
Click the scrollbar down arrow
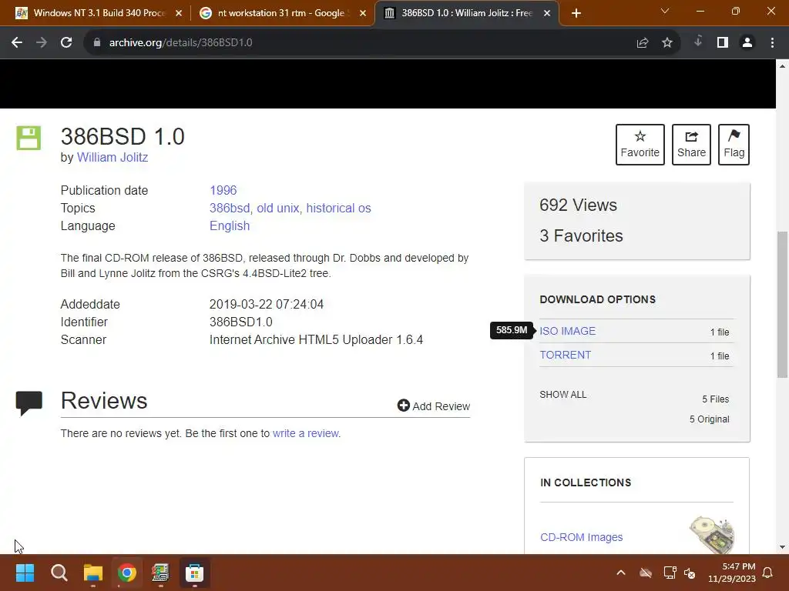point(782,547)
